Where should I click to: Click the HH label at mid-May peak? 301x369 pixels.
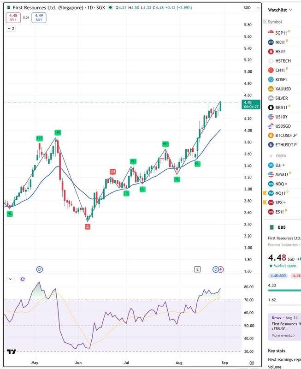[58, 132]
